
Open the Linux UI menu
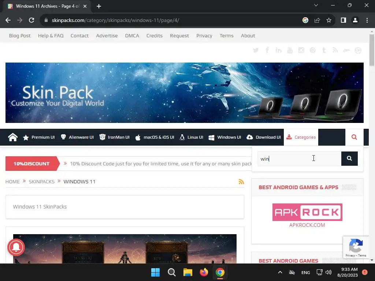pyautogui.click(x=191, y=137)
